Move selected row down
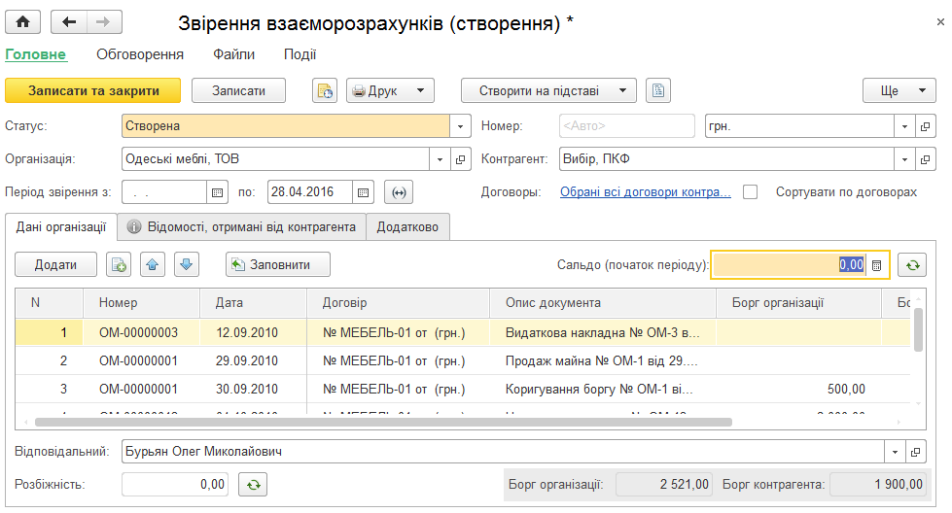 pyautogui.click(x=187, y=265)
